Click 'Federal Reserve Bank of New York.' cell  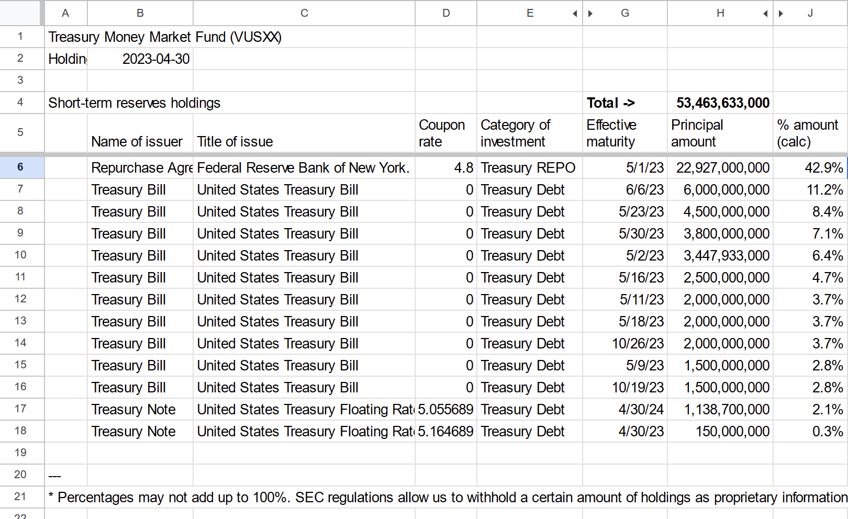[x=304, y=168]
